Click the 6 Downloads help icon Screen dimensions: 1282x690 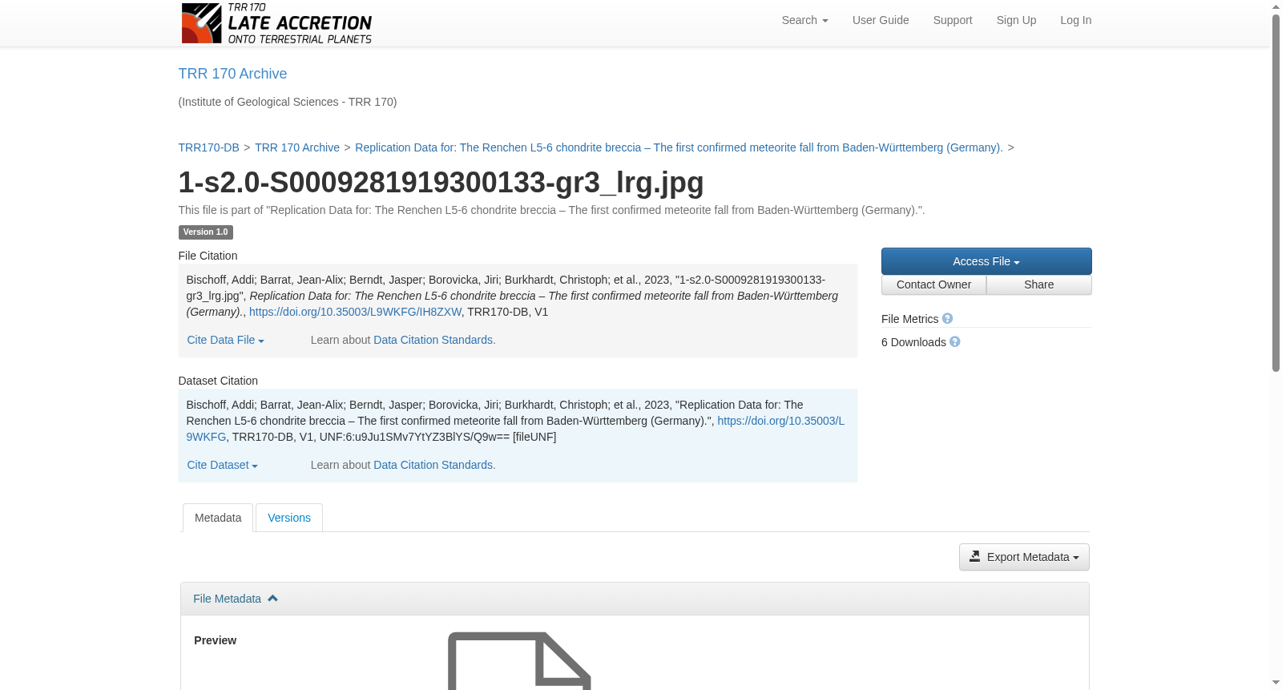[955, 341]
